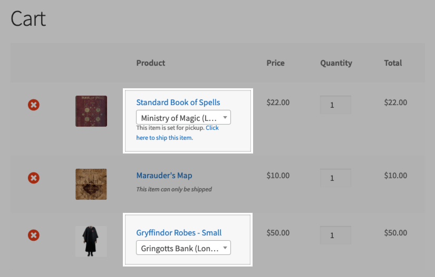The height and width of the screenshot is (277, 435).
Task: Focus the Marauder's Map quantity box
Action: pyautogui.click(x=335, y=178)
